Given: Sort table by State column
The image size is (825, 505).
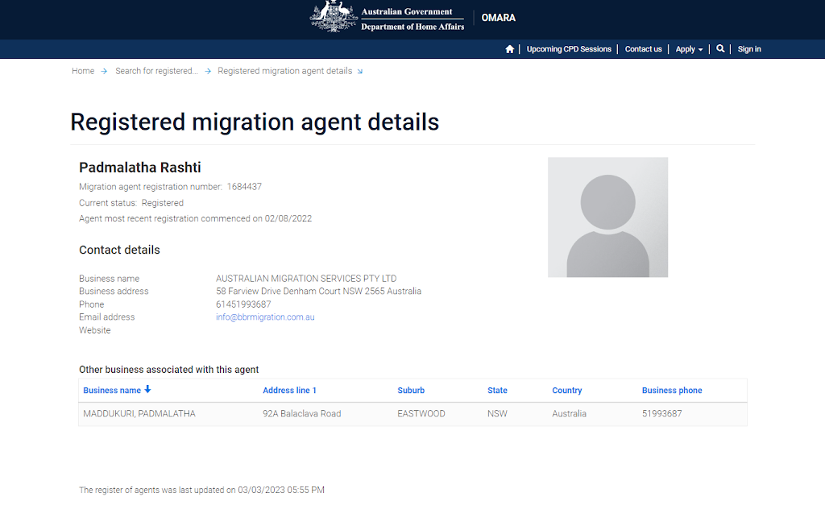Looking at the screenshot, I should tap(497, 391).
